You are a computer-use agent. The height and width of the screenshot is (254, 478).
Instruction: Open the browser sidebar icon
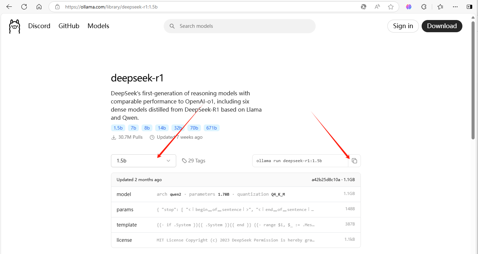click(470, 6)
